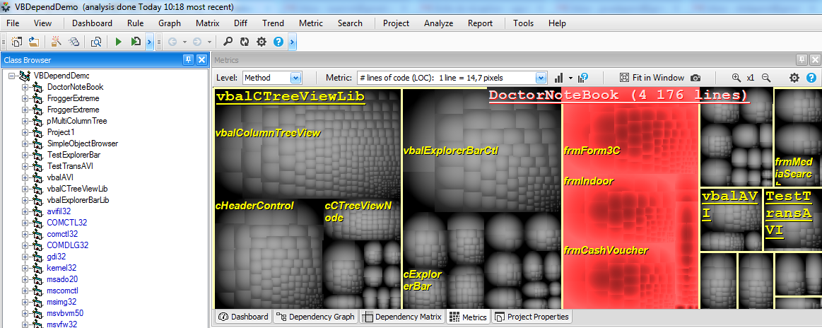Take a snapshot with the camera icon
This screenshot has height=328, width=822.
coord(695,78)
